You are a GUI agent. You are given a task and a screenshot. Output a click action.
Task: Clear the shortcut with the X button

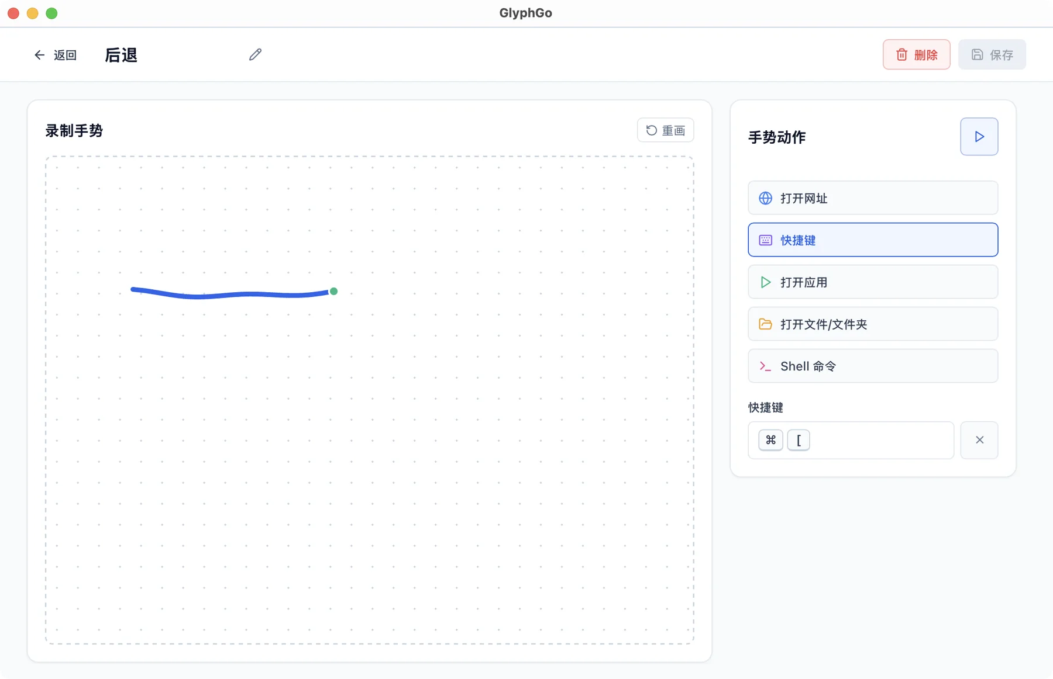979,440
